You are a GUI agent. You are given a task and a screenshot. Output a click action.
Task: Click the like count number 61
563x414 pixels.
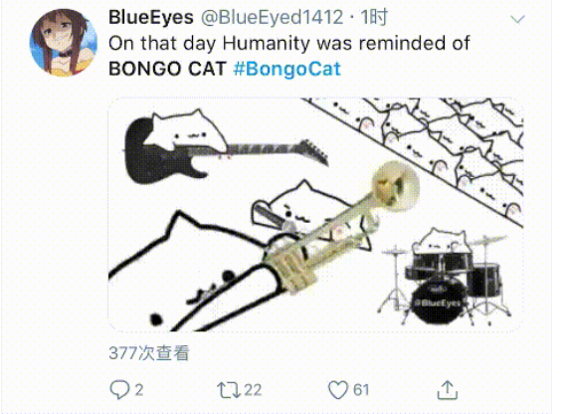(x=361, y=390)
